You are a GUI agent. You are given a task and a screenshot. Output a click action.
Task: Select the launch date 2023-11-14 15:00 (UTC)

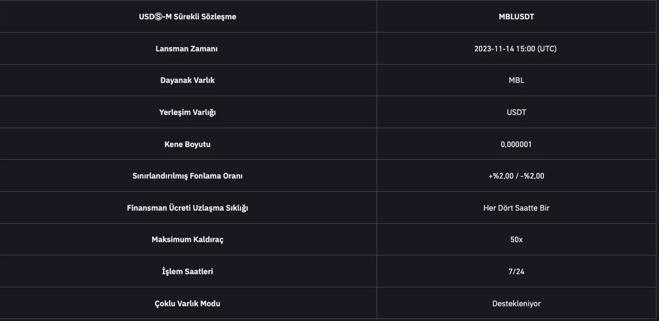coord(515,49)
